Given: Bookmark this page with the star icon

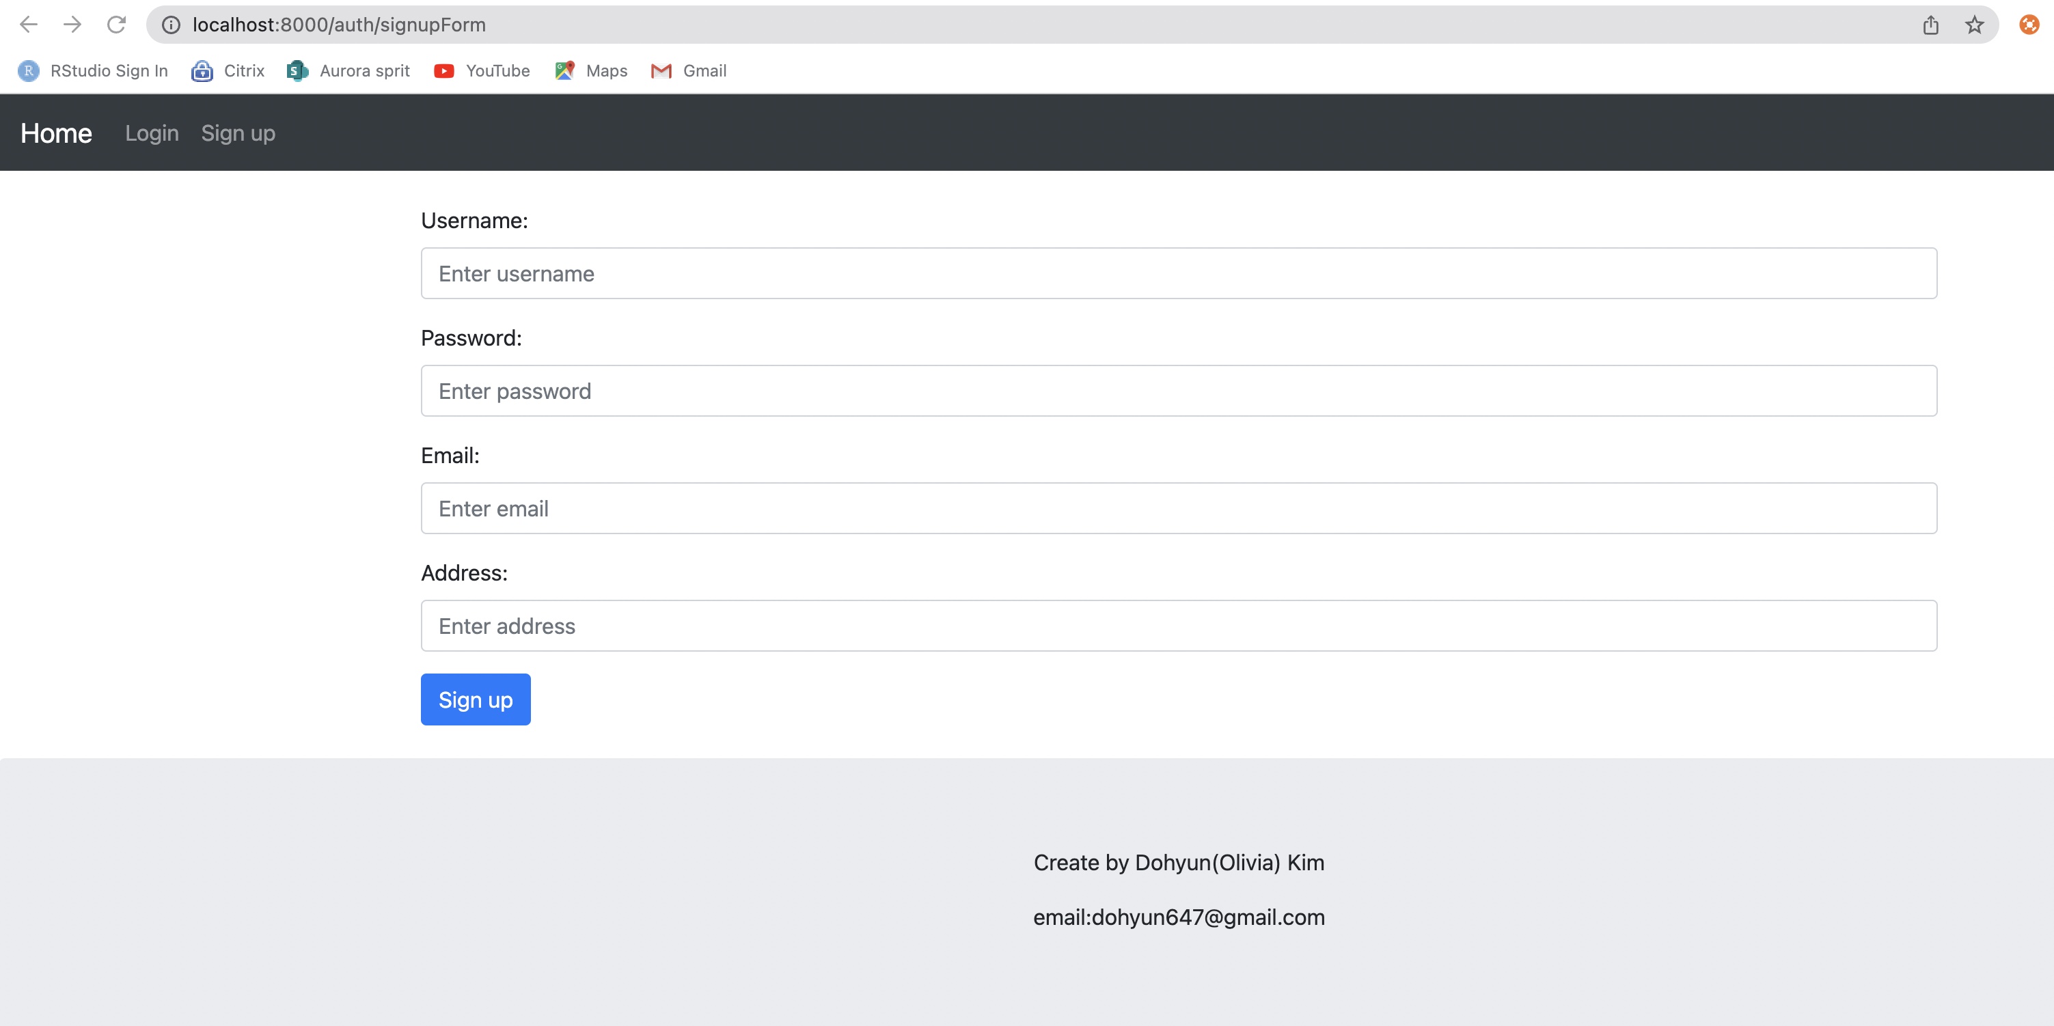Looking at the screenshot, I should point(1974,25).
